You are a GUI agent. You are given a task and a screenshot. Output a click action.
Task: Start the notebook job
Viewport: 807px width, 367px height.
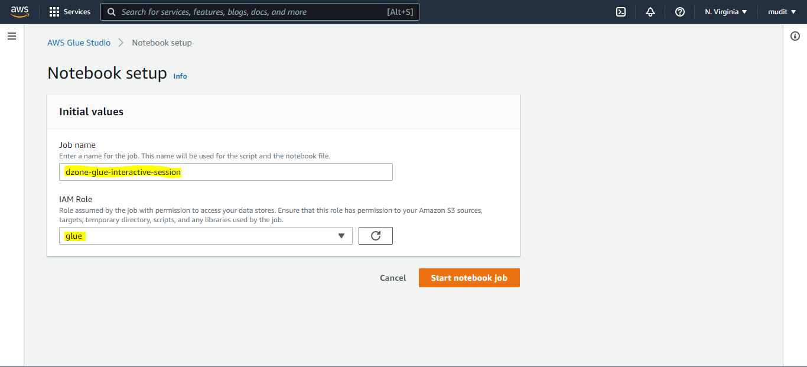469,278
